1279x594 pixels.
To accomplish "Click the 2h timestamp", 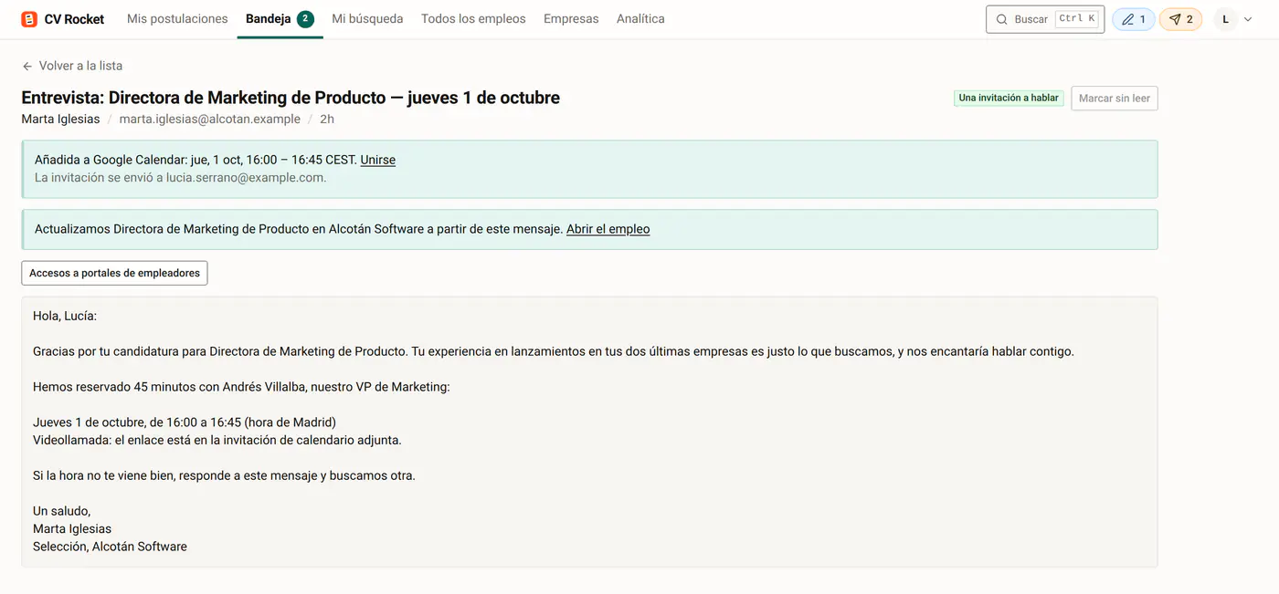I will point(327,119).
